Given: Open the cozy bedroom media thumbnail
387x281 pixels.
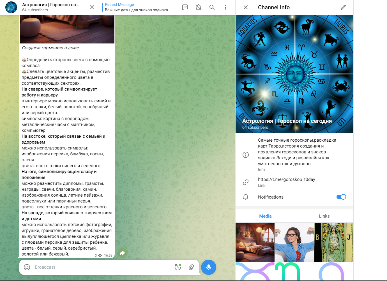Looking at the screenshot, I should (255, 242).
